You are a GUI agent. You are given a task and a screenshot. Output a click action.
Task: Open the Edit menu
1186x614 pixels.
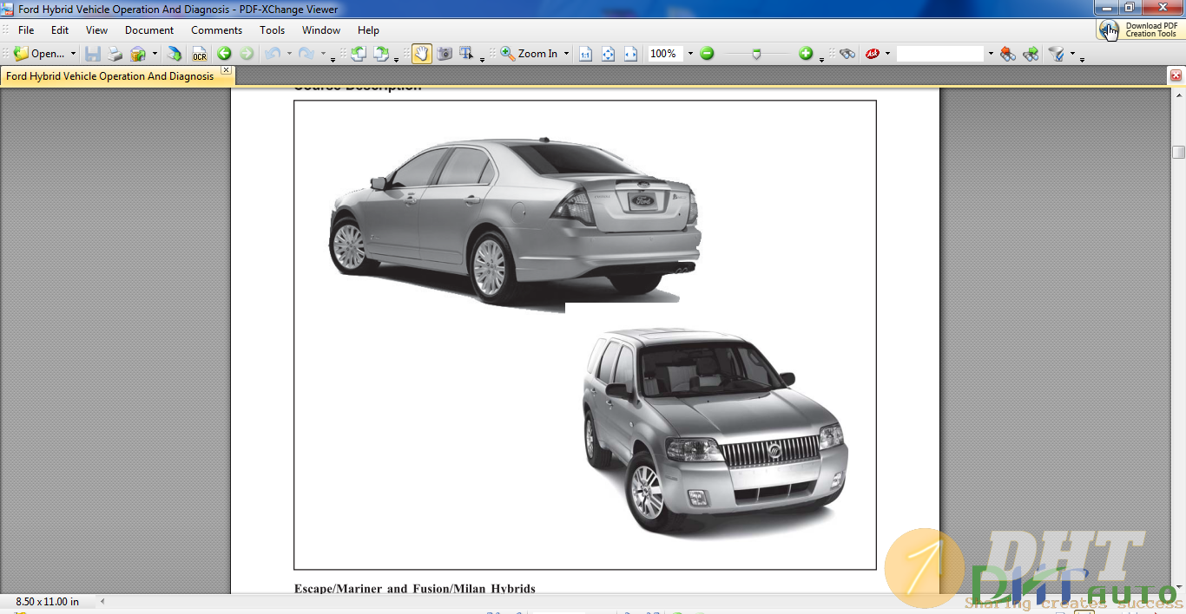[x=60, y=30]
